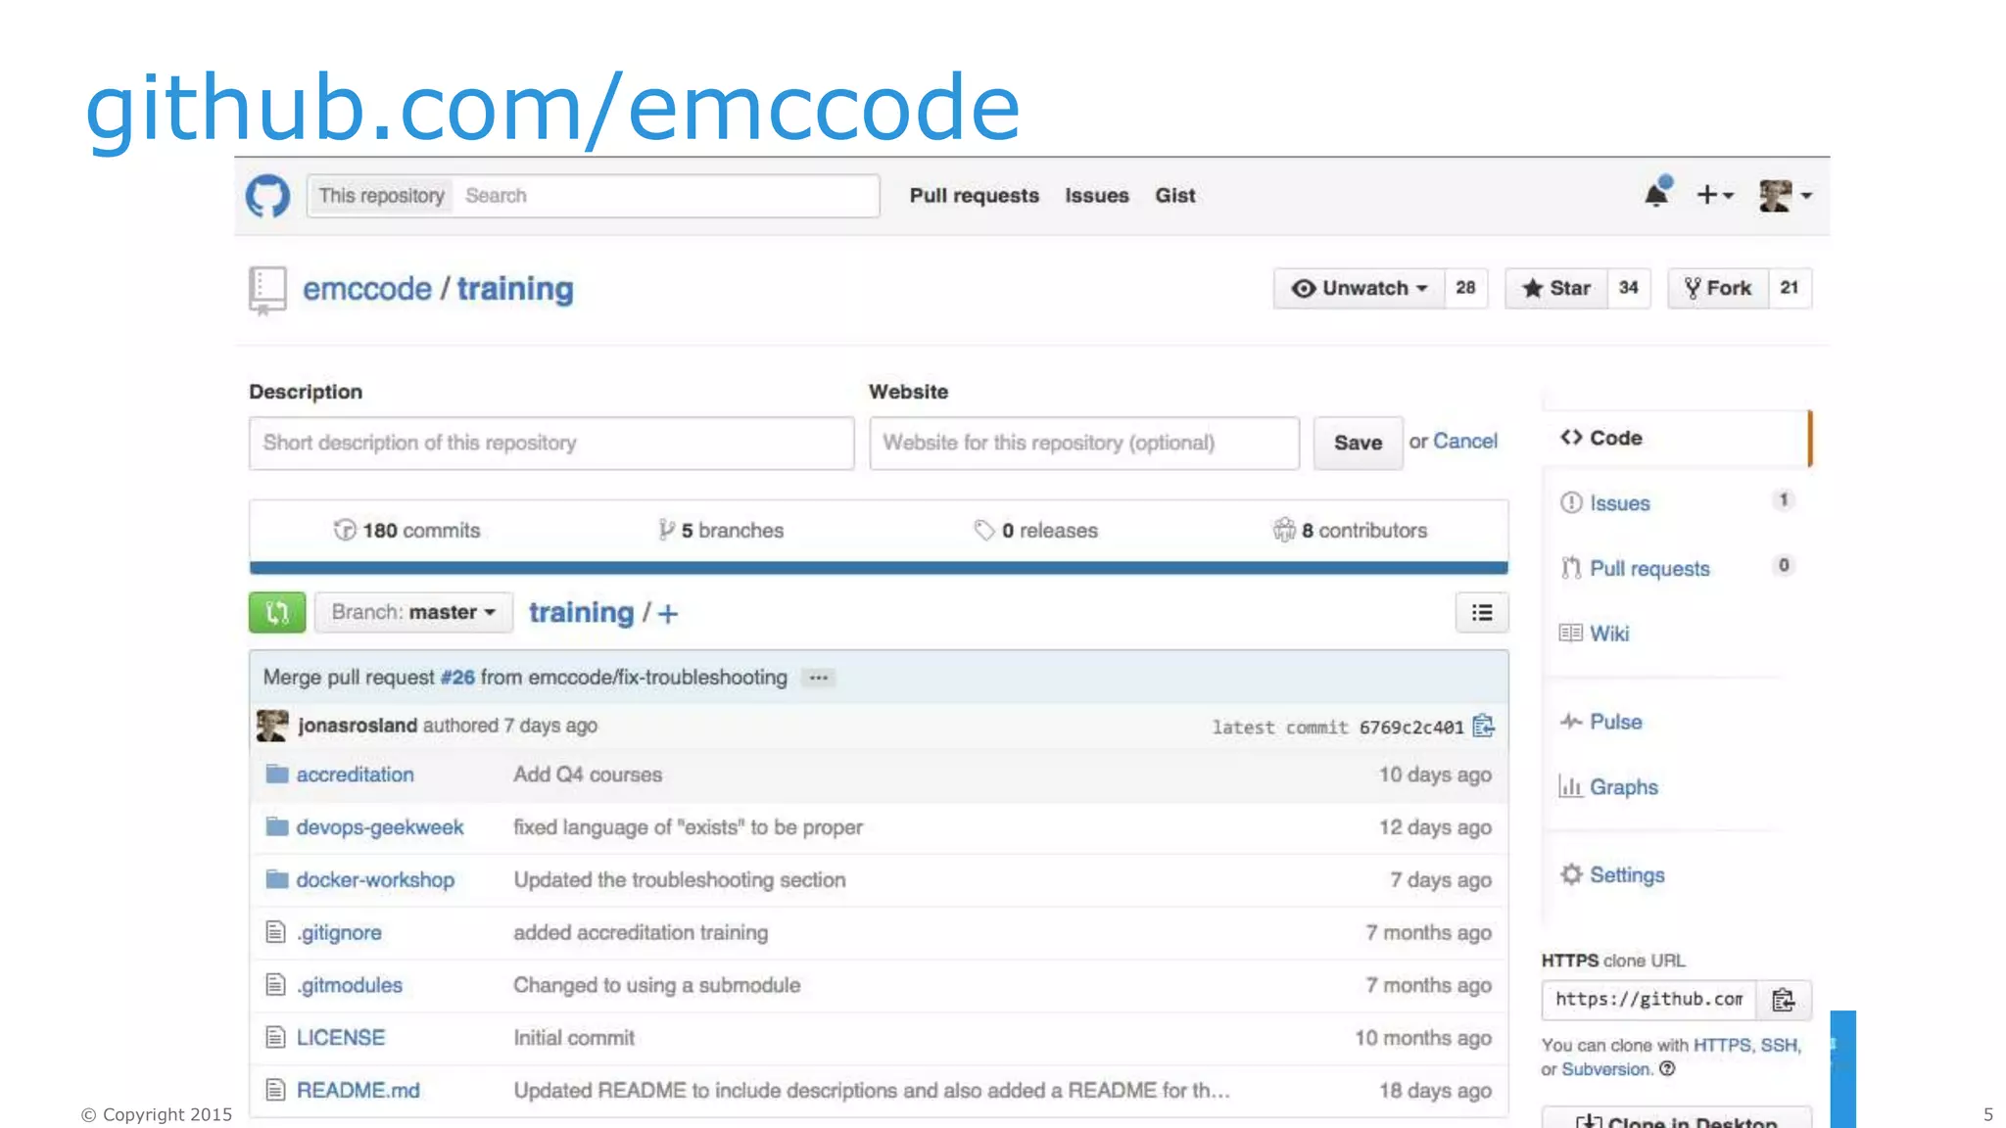Fork the training repository
Screen dimensions: 2006x1128
[1718, 288]
